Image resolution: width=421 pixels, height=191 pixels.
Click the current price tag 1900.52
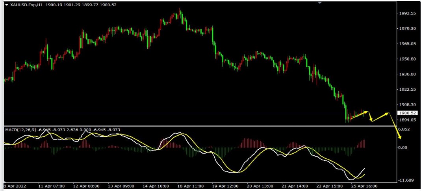(408, 113)
